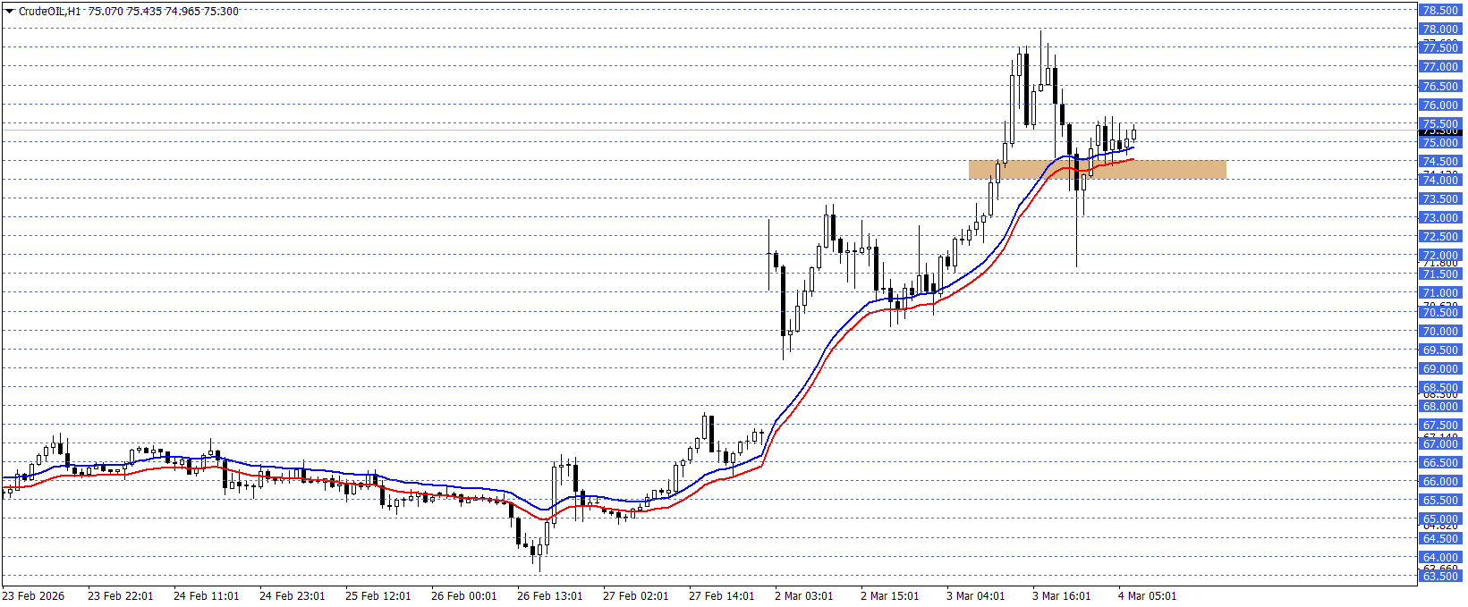The height and width of the screenshot is (607, 1468).
Task: Click the 69.500 price axis label
Action: click(x=1440, y=350)
